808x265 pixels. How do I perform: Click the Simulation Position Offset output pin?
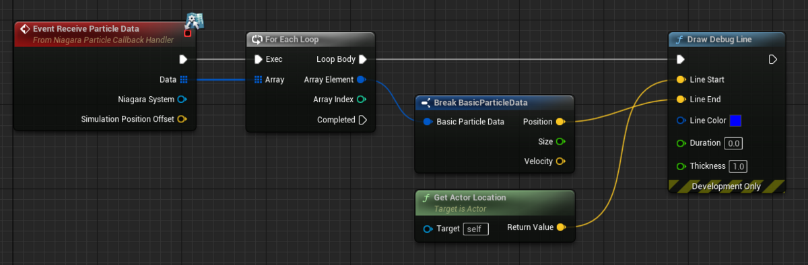(182, 119)
